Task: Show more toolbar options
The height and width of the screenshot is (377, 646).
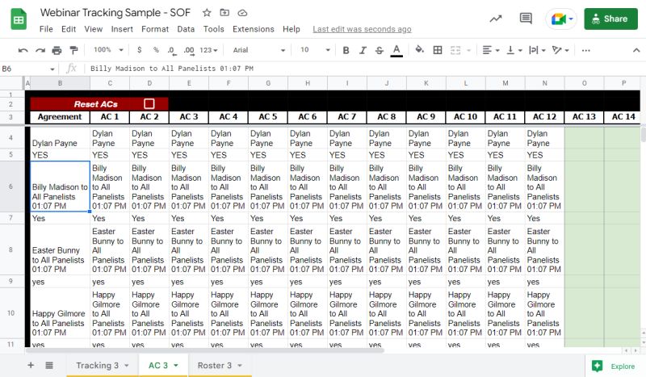Action: point(586,50)
